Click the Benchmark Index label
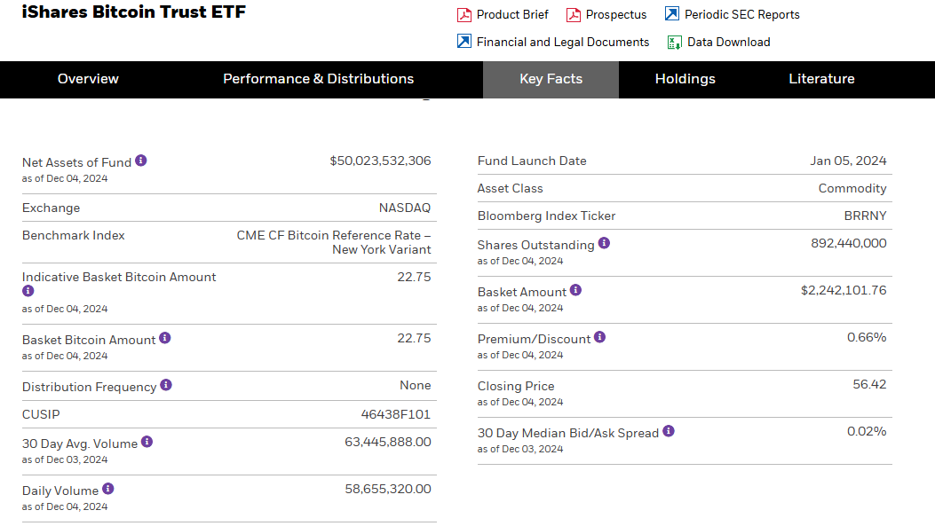Viewport: 935px width, 526px height. [x=74, y=235]
